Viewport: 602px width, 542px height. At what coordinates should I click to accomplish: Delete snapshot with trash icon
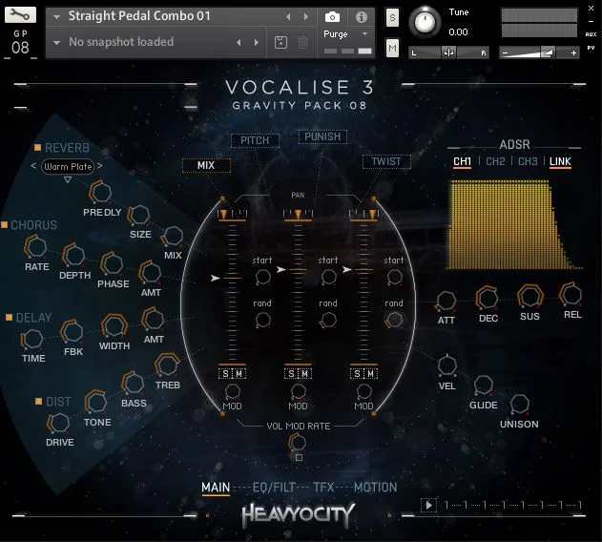[302, 42]
